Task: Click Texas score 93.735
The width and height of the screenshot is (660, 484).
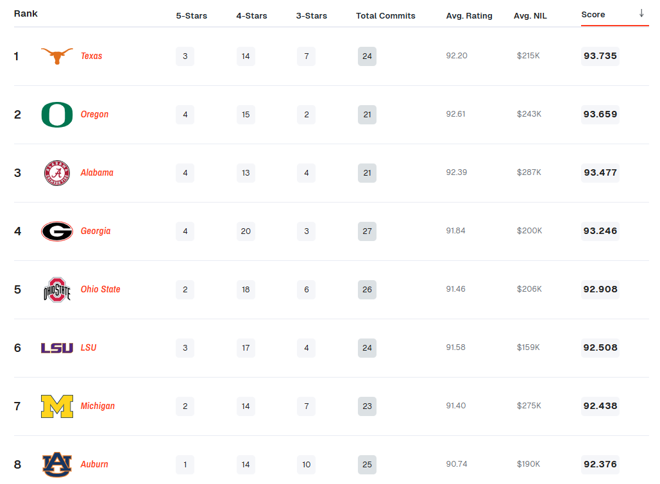Action: click(600, 56)
